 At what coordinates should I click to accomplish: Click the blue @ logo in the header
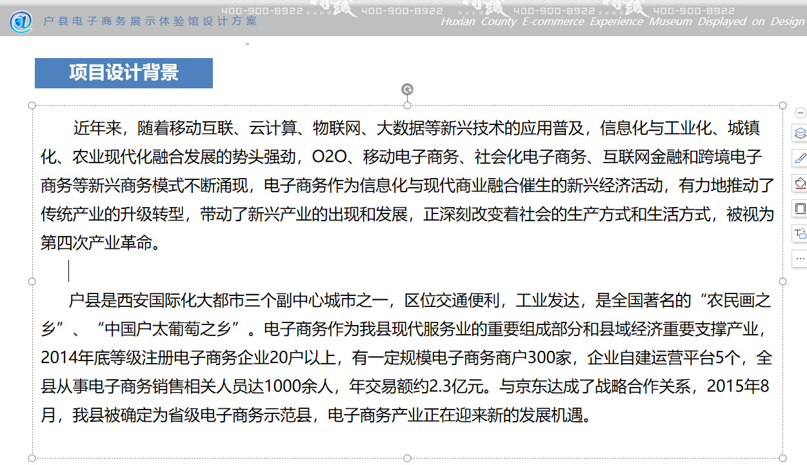point(21,22)
